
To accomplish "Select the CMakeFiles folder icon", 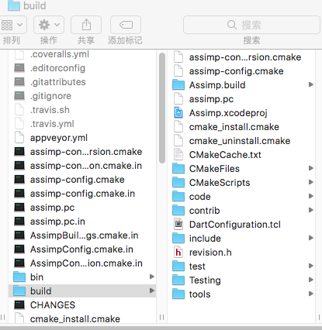I will click(x=178, y=168).
